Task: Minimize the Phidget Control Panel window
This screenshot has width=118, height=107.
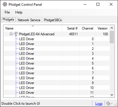Action: pyautogui.click(x=85, y=4)
